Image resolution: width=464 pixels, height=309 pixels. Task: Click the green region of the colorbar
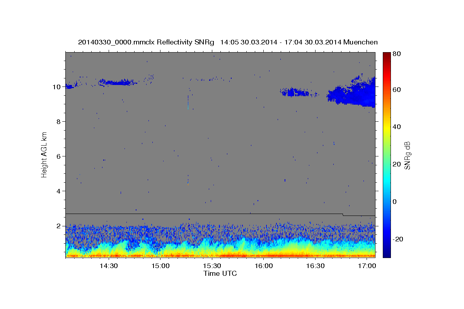coord(387,154)
